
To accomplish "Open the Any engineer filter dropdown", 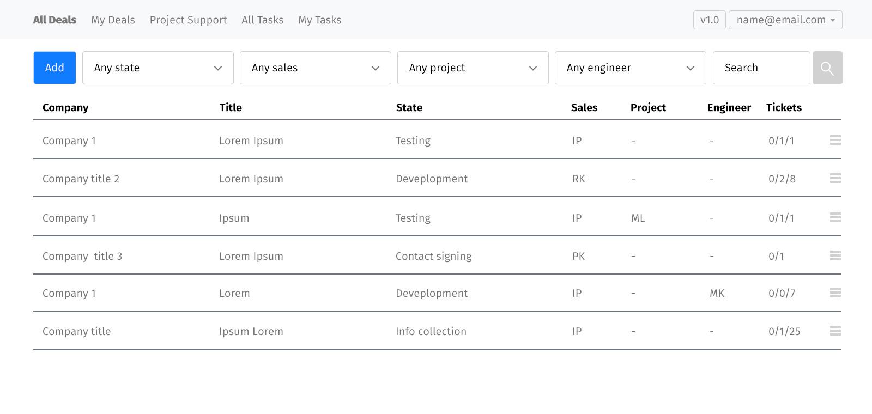I will click(x=630, y=68).
